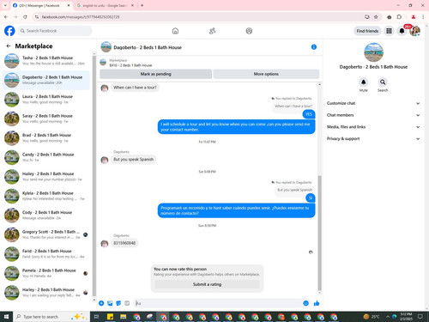Open Farid 2 Beds 1 Bath House chat

45,254
